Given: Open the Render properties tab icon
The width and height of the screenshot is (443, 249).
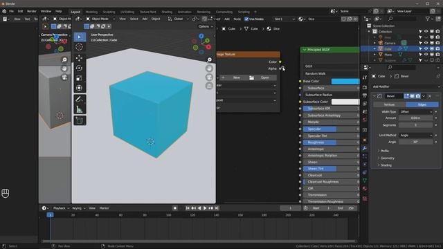Looking at the screenshot, I should click(x=365, y=88).
